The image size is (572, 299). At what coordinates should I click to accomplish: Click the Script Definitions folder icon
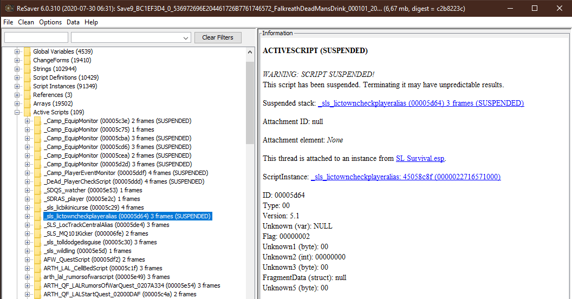pyautogui.click(x=28, y=77)
